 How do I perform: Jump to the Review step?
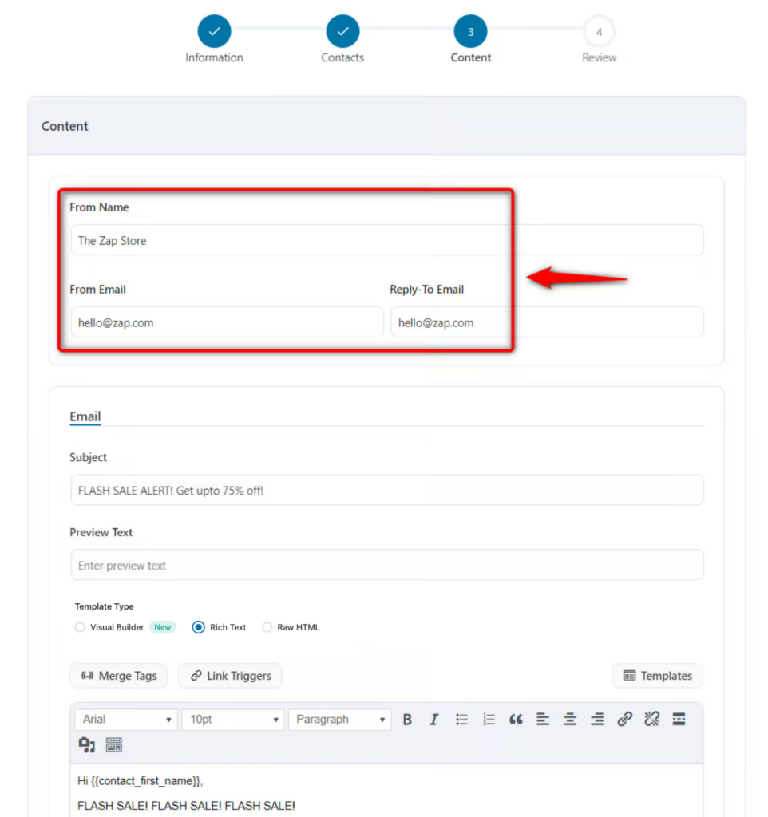[599, 31]
